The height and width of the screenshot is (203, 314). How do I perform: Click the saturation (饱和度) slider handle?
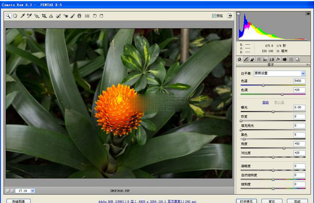click(x=273, y=188)
